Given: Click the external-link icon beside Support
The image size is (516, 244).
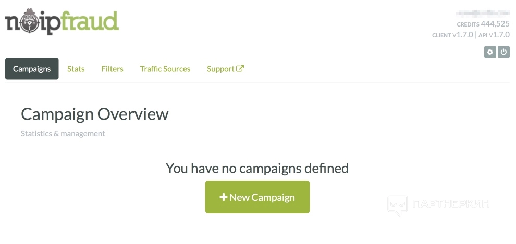Looking at the screenshot, I should pyautogui.click(x=240, y=68).
